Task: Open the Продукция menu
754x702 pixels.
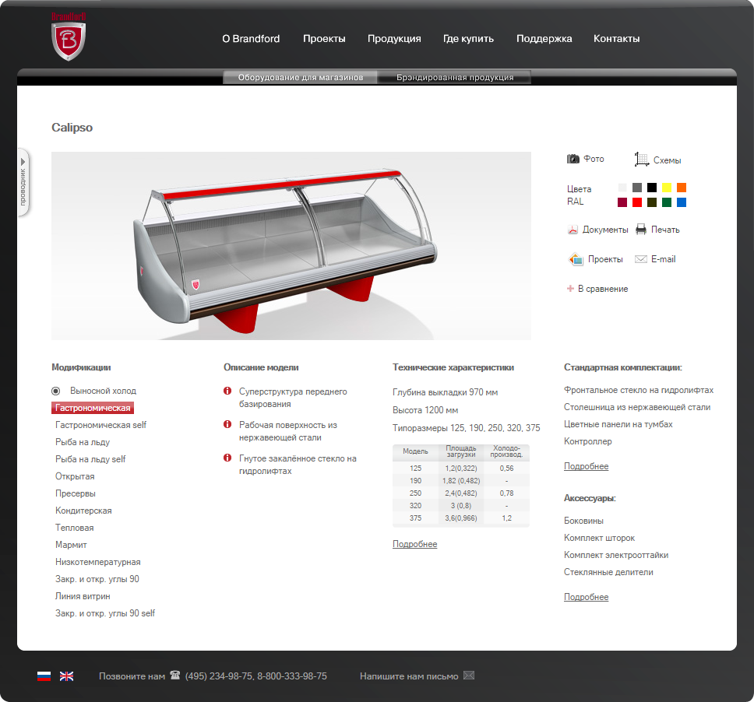Action: click(x=394, y=38)
